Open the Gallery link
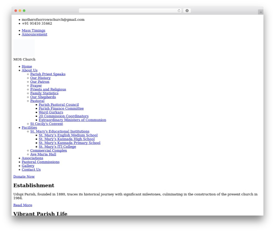Image resolution: width=275 pixels, height=232 pixels. 28,166
